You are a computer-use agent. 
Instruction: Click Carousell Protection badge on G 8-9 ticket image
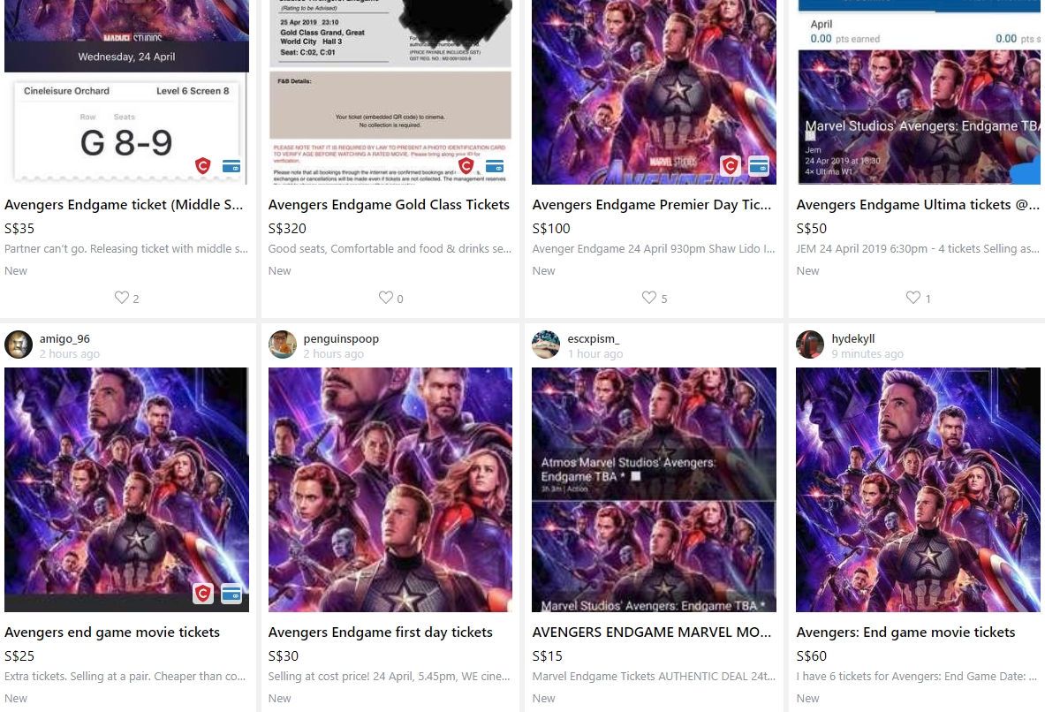203,166
